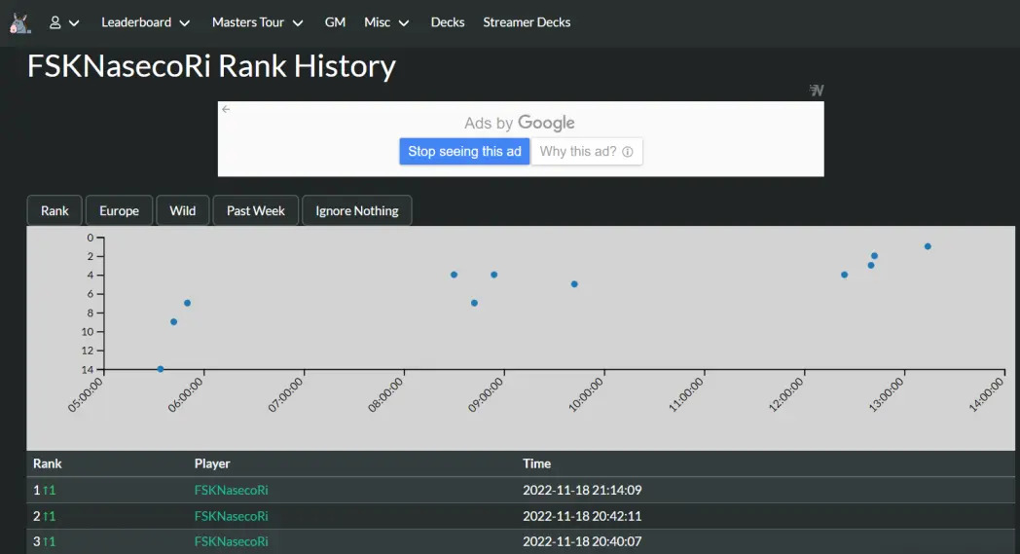1020x554 pixels.
Task: Open FSKNasecoRi link in rank 1 row
Action: [231, 490]
